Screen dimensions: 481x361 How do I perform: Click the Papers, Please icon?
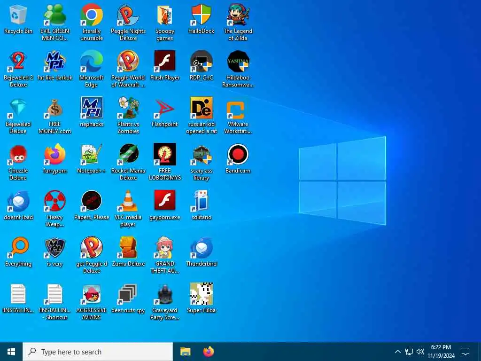point(92,201)
